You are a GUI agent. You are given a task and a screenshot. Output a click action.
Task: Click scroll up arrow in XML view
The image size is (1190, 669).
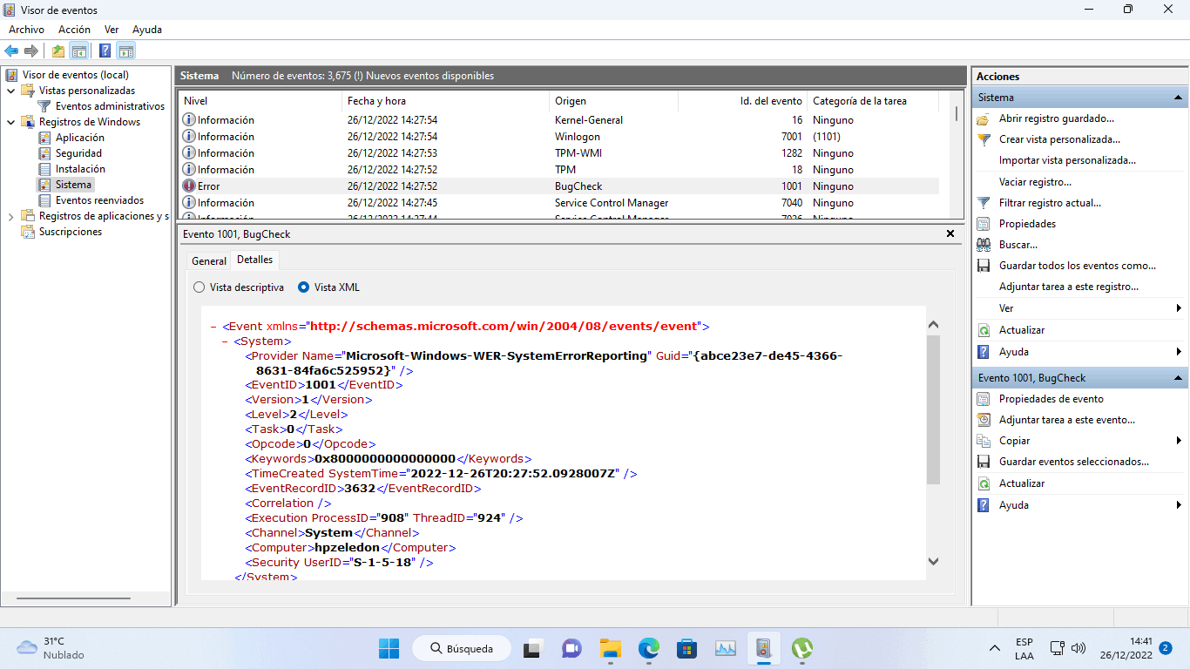coord(933,325)
